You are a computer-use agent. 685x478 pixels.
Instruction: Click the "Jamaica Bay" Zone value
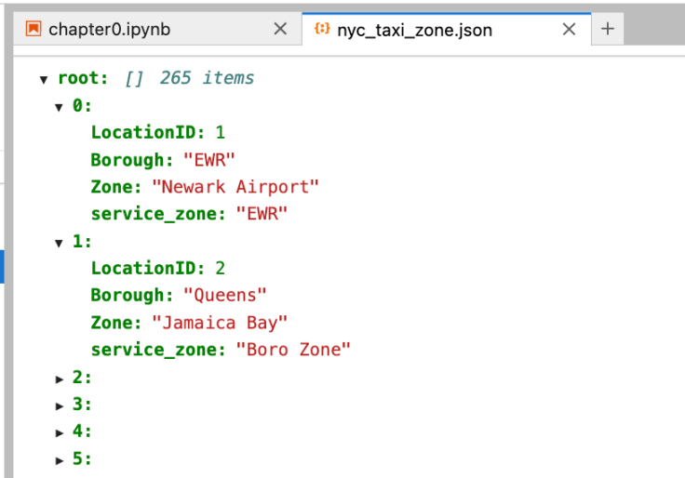pyautogui.click(x=220, y=323)
